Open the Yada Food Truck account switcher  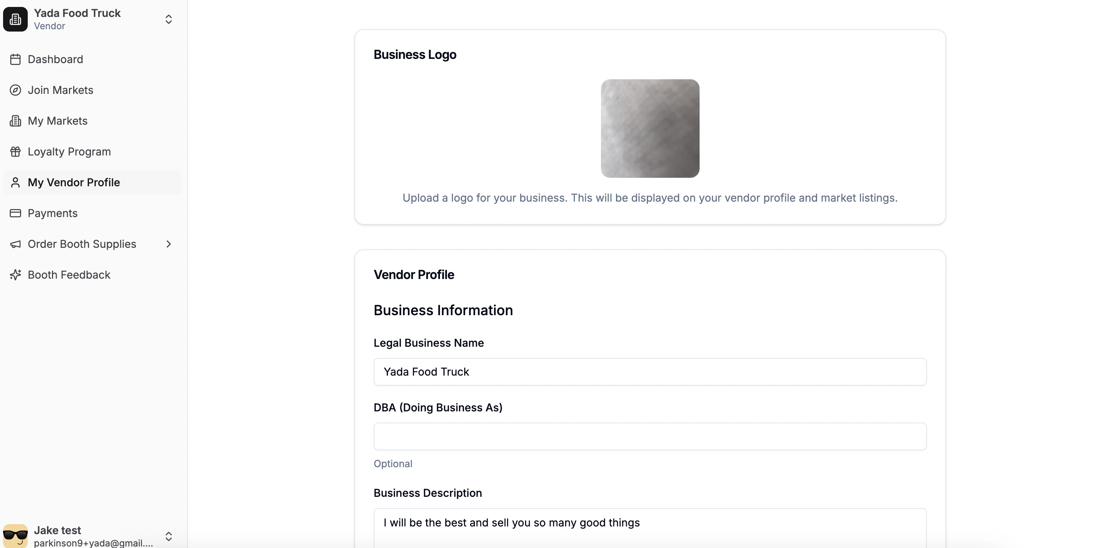(x=168, y=19)
